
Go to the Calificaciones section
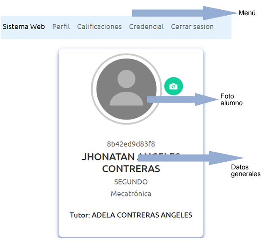click(99, 27)
